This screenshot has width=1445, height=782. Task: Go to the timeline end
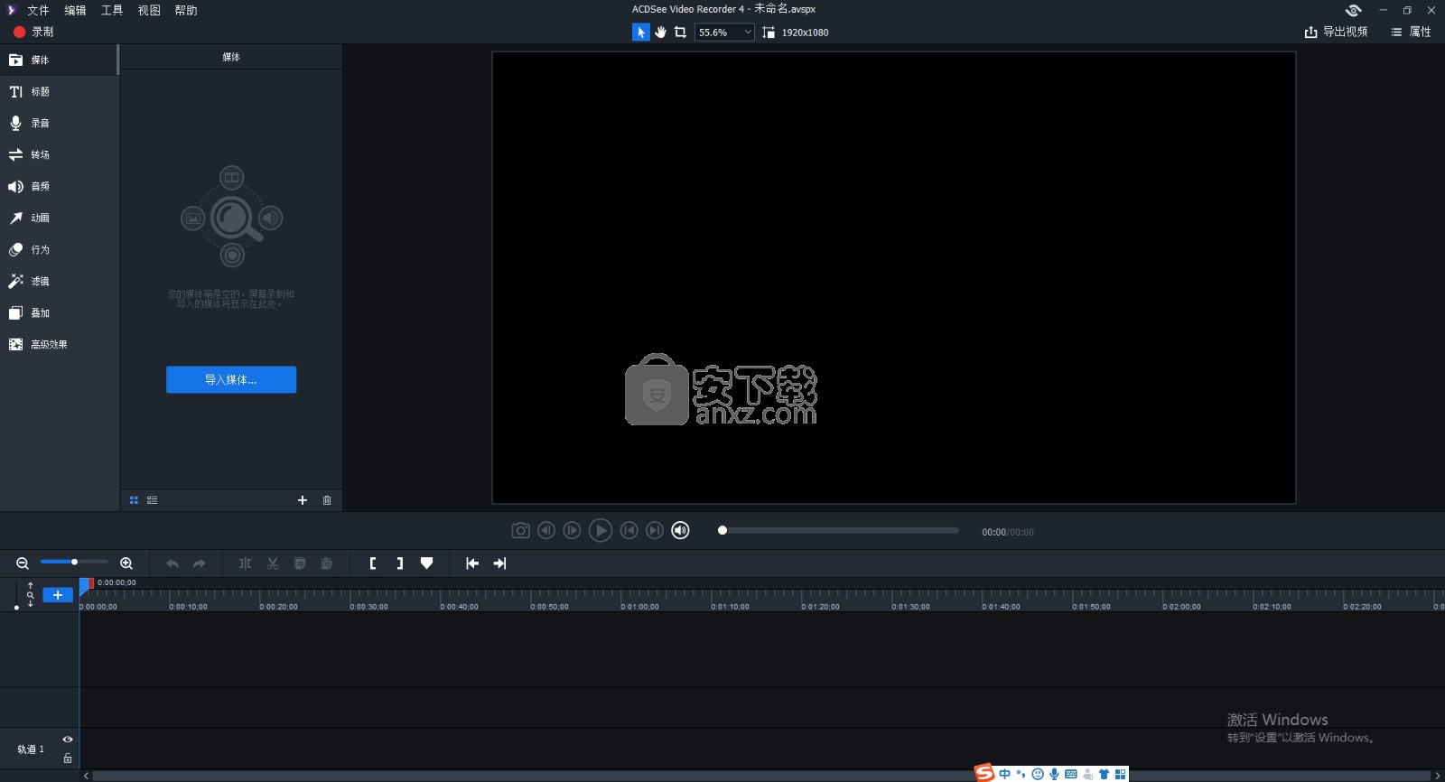point(499,563)
